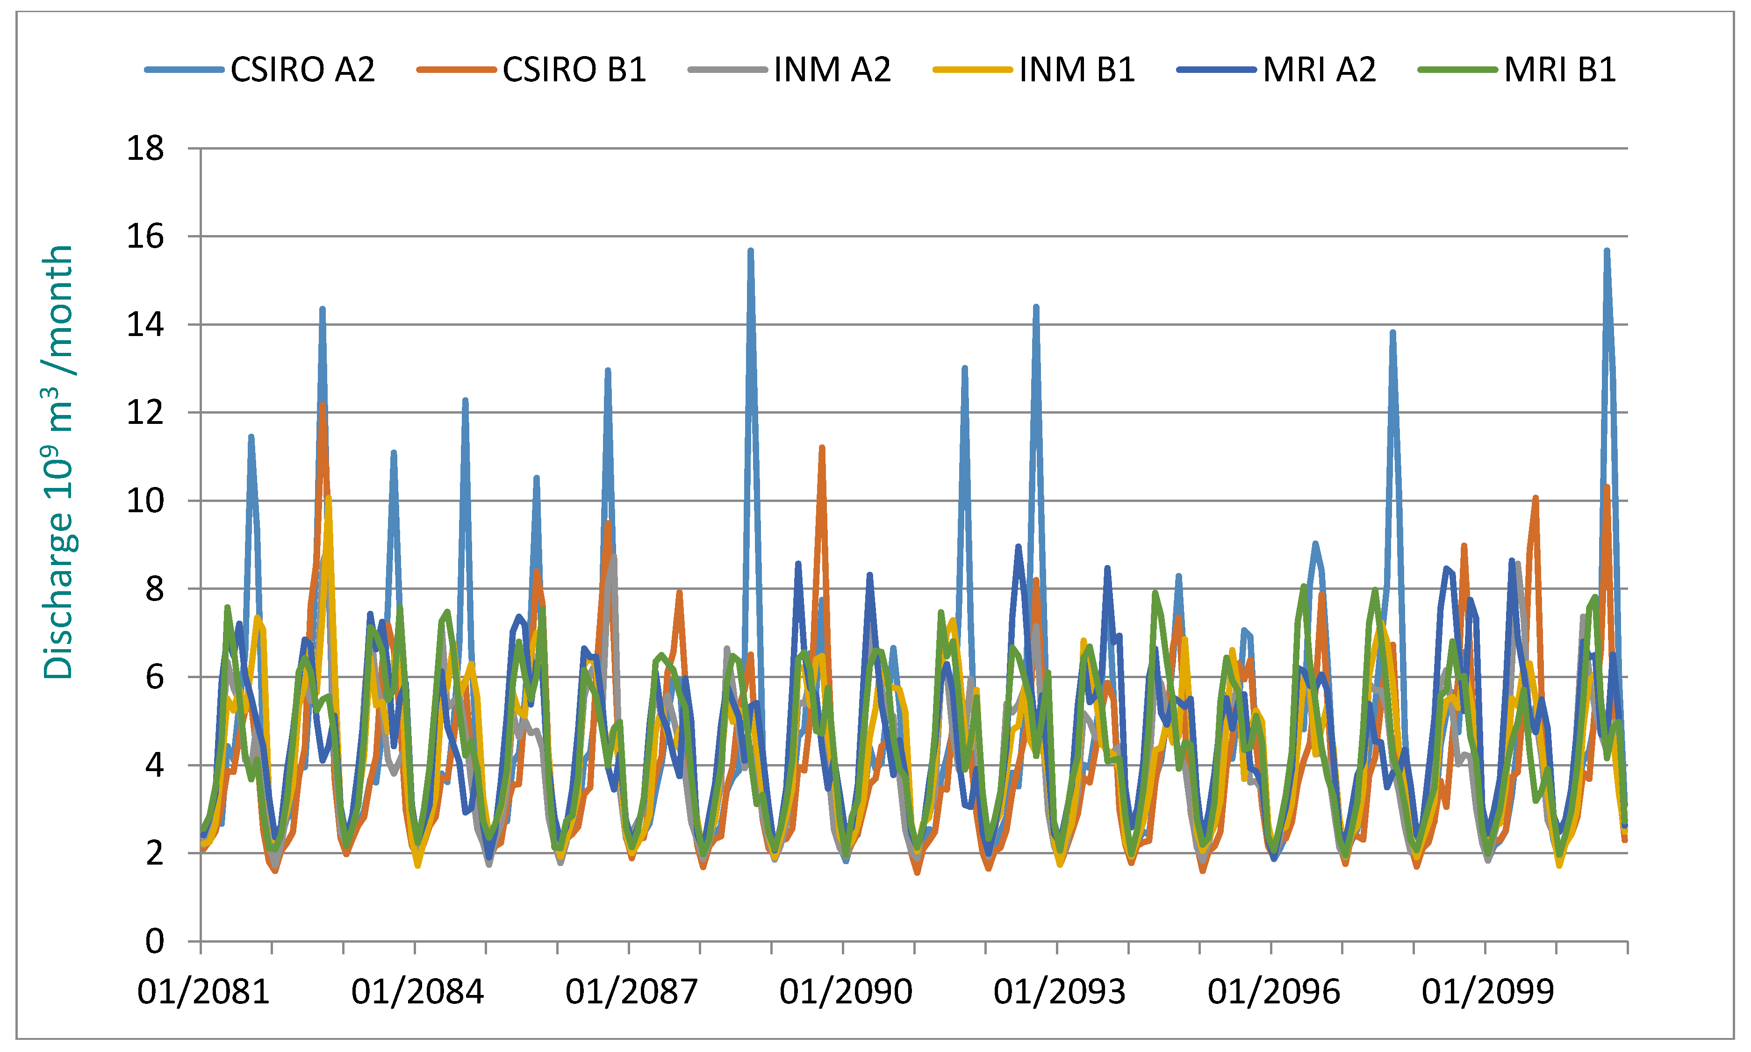
Task: Click the 01/2099 x-axis label
Action: coord(1487,991)
